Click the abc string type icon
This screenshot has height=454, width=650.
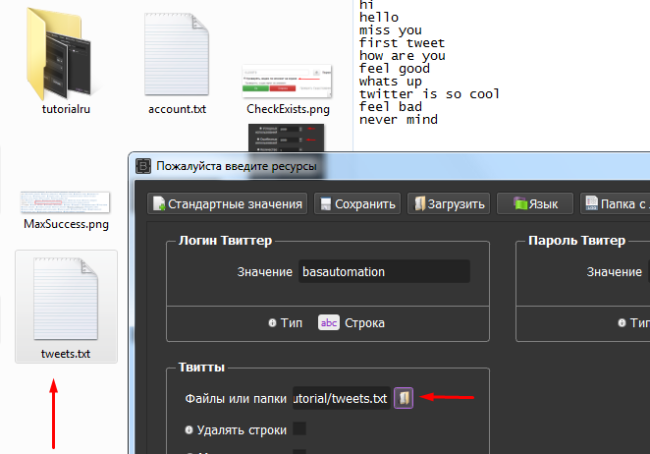[x=328, y=322]
